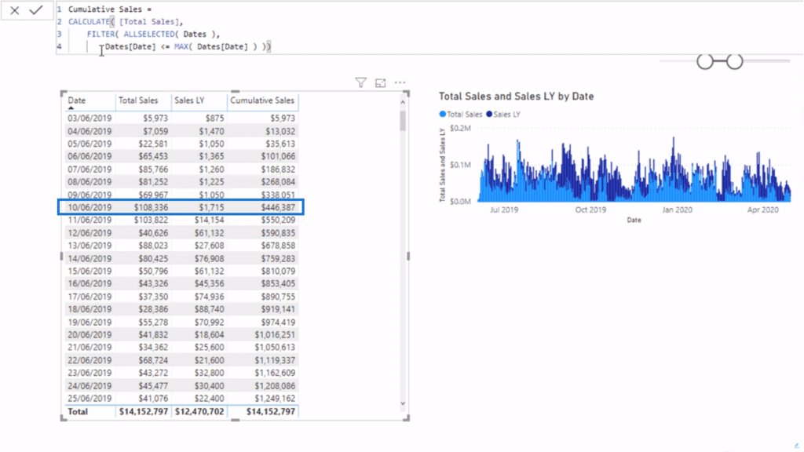Select the date cell 20/06/2019
The width and height of the screenshot is (804, 452).
(x=90, y=334)
